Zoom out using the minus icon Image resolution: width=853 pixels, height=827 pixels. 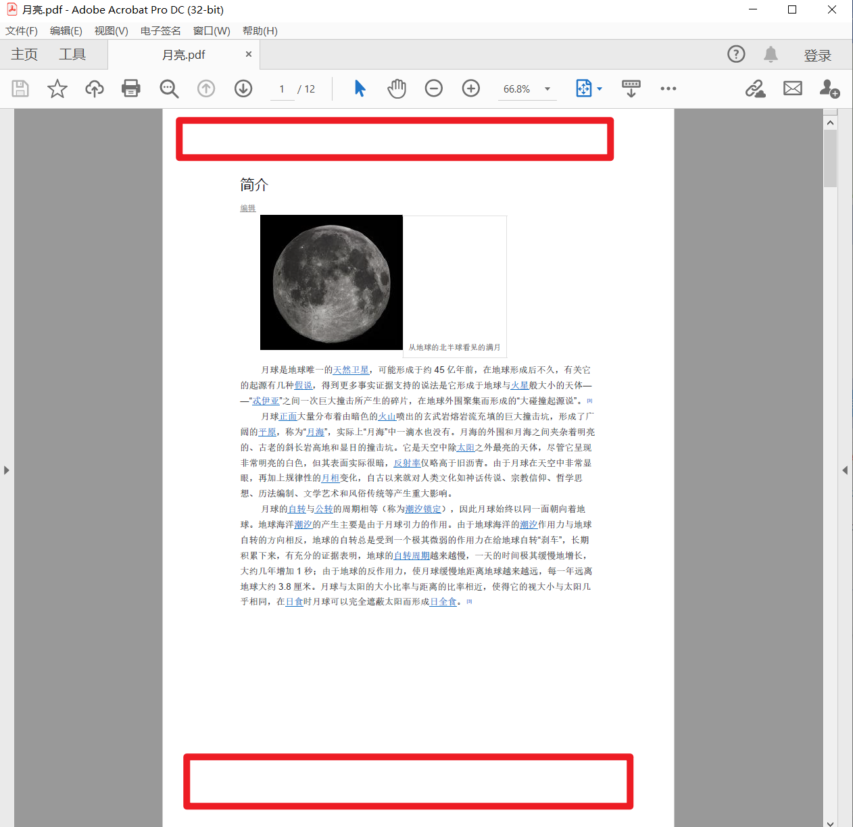[x=433, y=89]
